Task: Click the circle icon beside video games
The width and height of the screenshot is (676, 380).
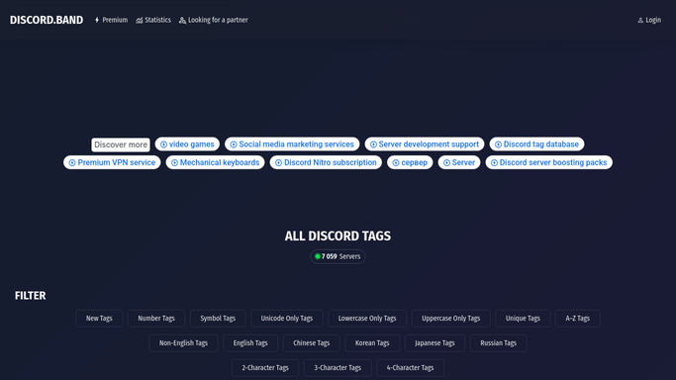Action: 164,144
